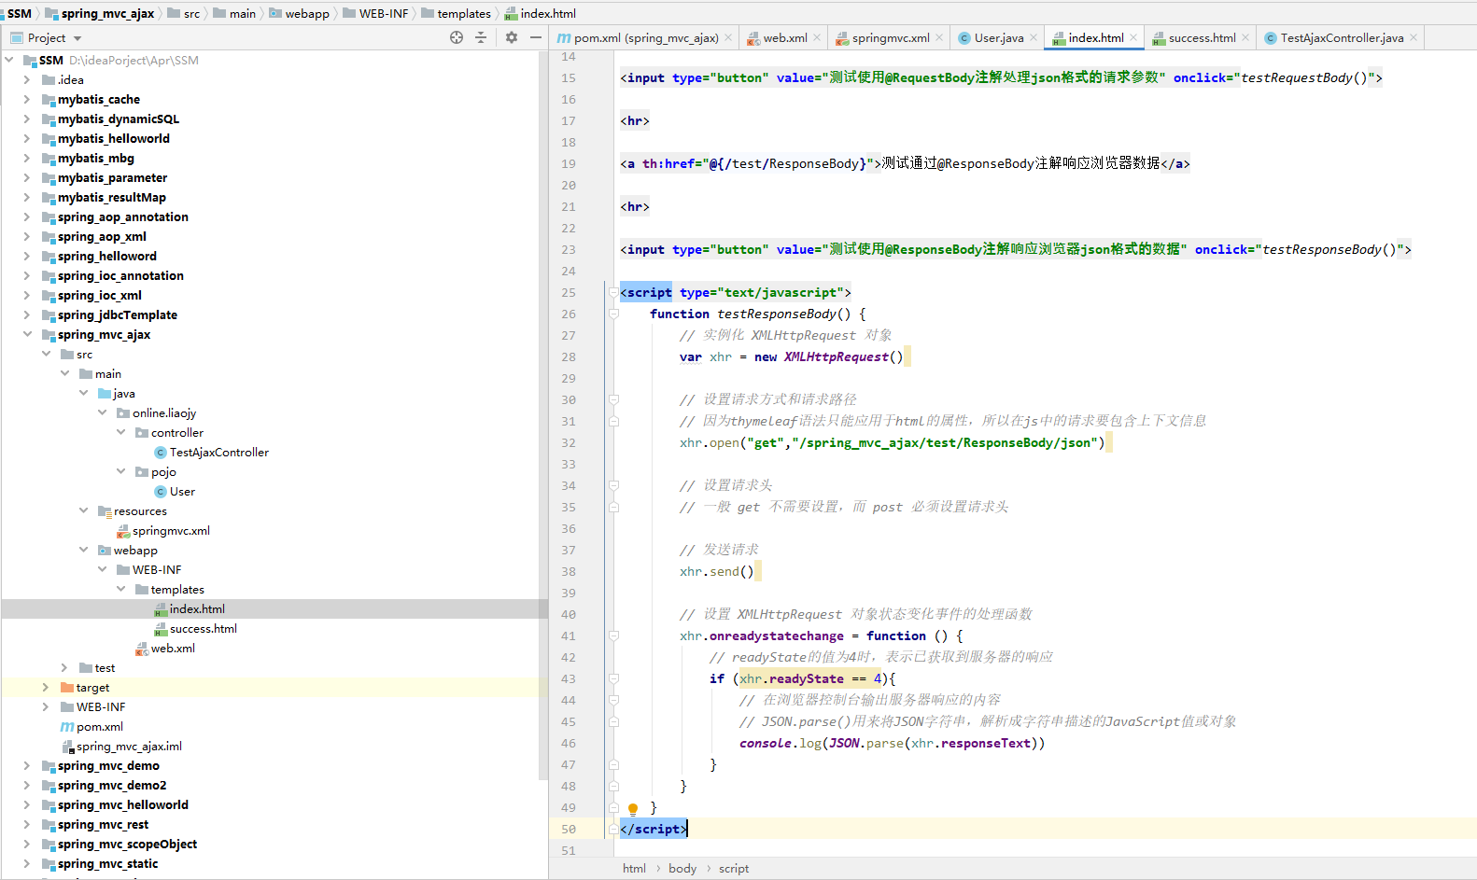Close the User.java editor tab
Viewport: 1477px width, 880px height.
1034,38
